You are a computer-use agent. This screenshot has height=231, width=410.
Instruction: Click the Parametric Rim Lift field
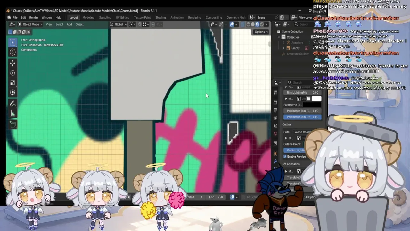click(302, 117)
